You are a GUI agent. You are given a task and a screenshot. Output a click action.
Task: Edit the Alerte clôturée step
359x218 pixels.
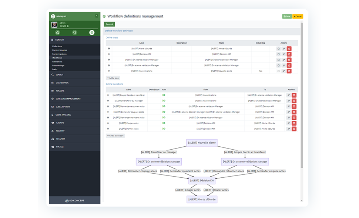[x=283, y=49]
